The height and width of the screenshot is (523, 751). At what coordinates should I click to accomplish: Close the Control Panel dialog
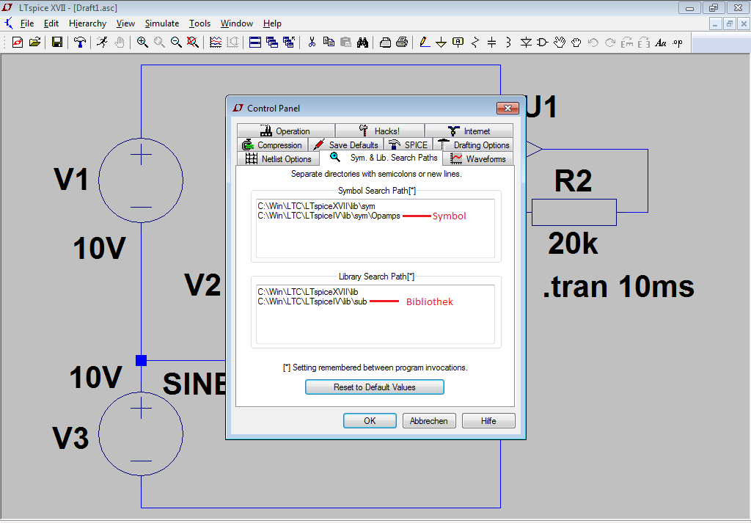click(508, 109)
